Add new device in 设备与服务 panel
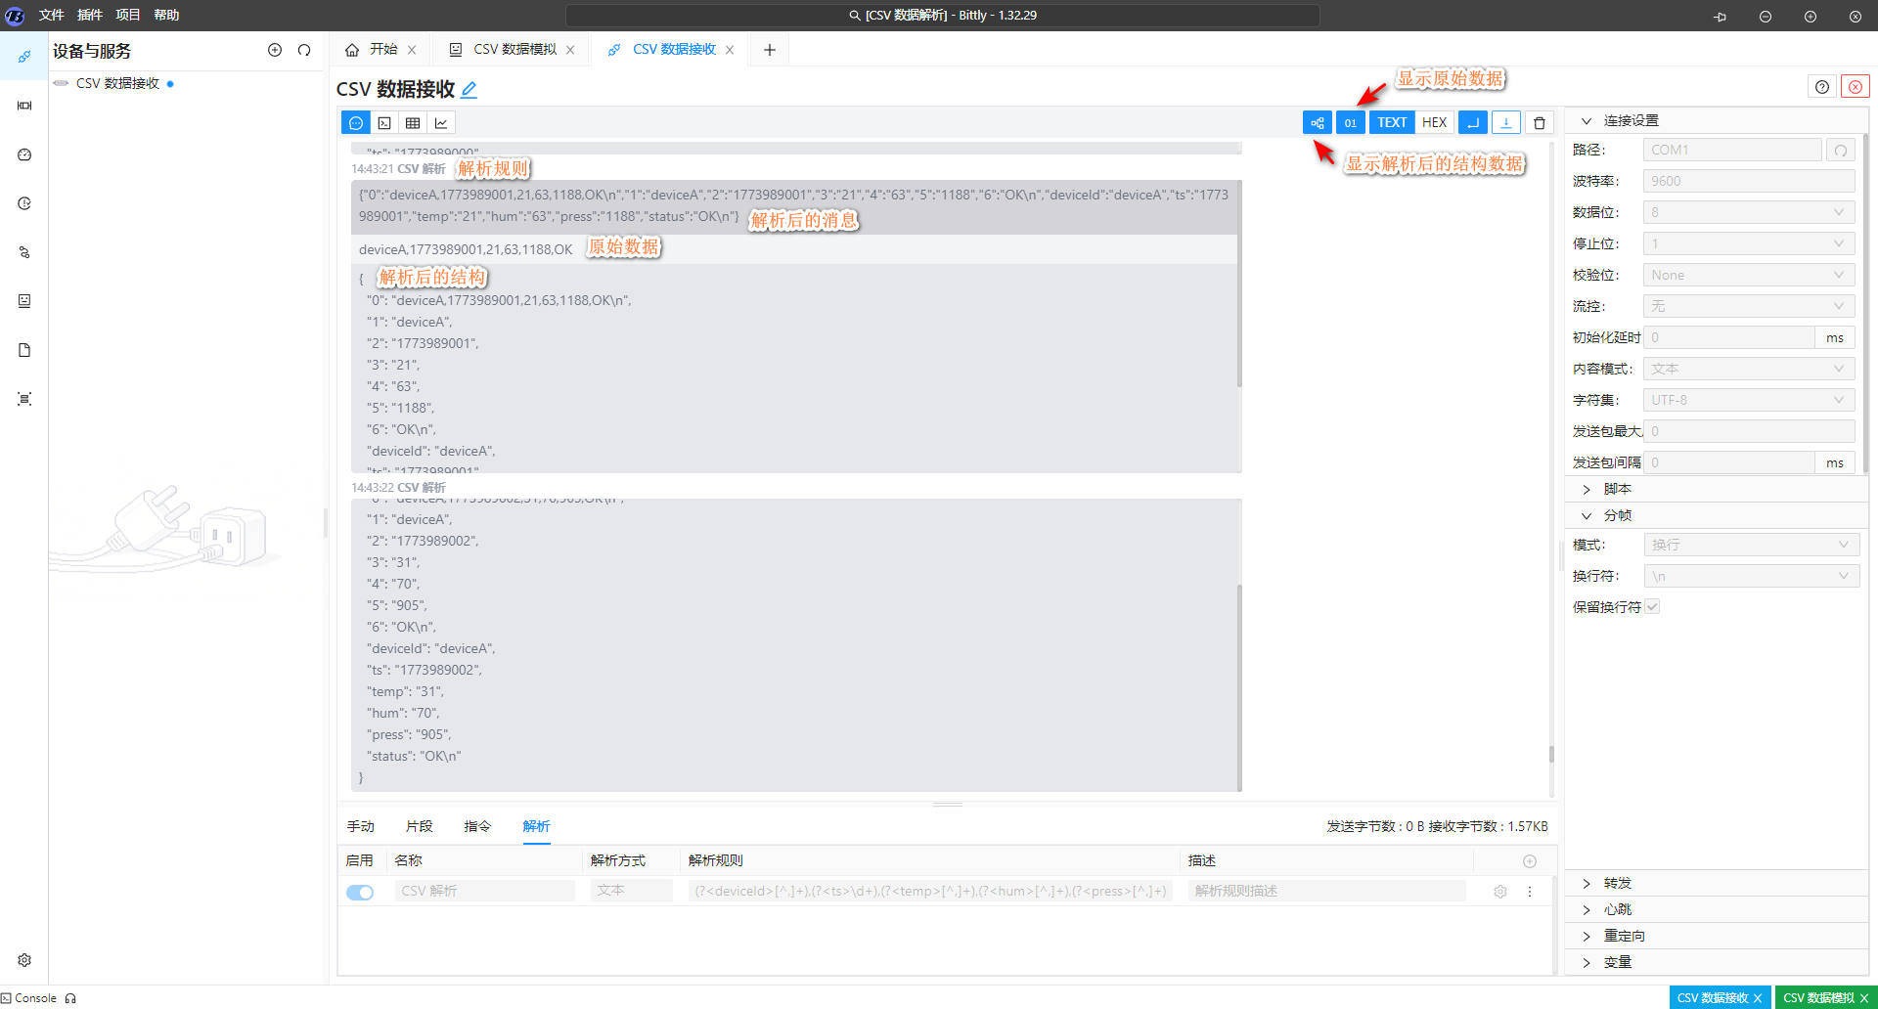The image size is (1878, 1009). 275,51
